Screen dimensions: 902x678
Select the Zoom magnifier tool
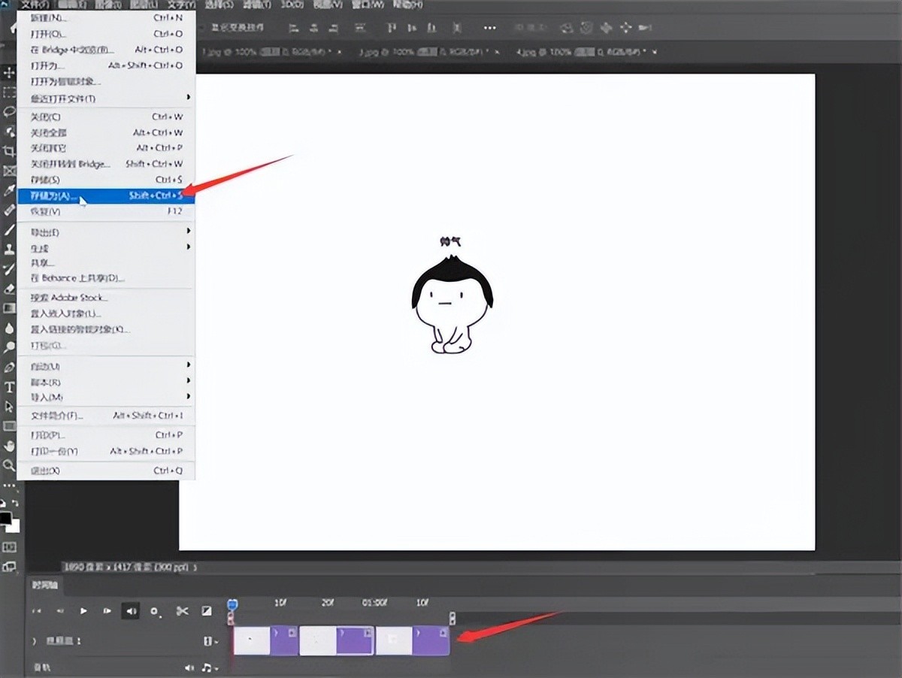coord(10,465)
